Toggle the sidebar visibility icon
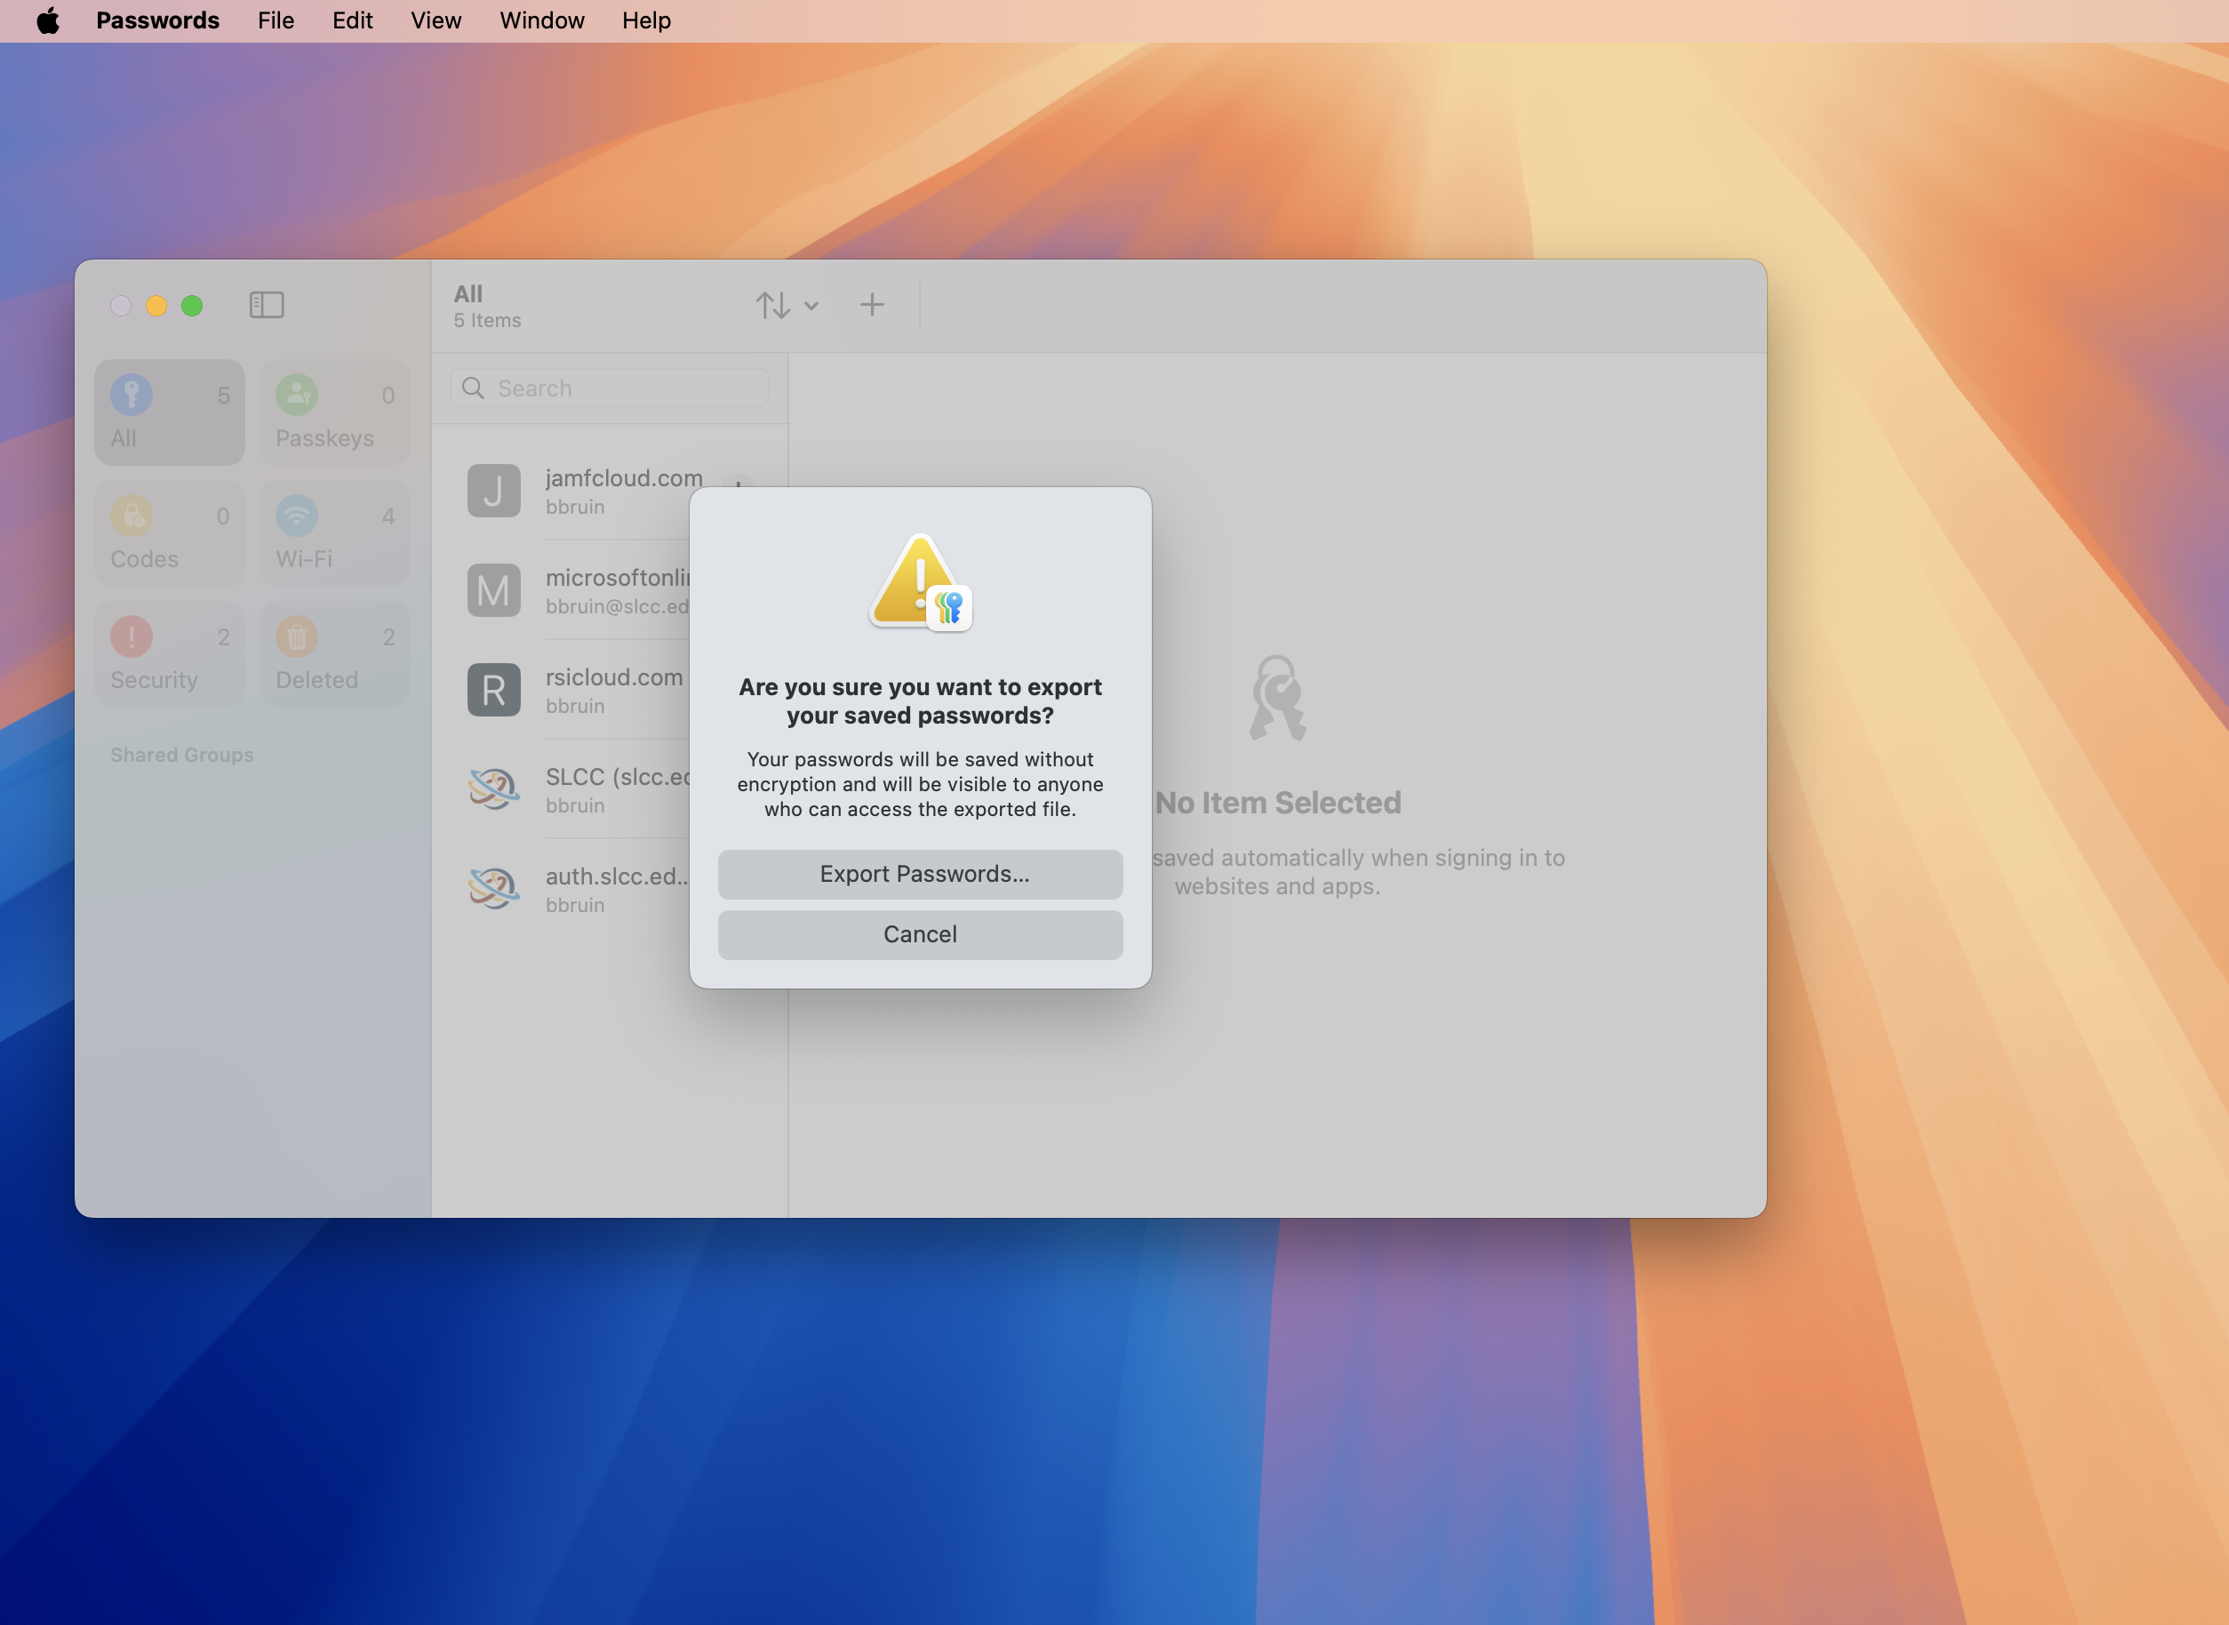2229x1625 pixels. (267, 305)
